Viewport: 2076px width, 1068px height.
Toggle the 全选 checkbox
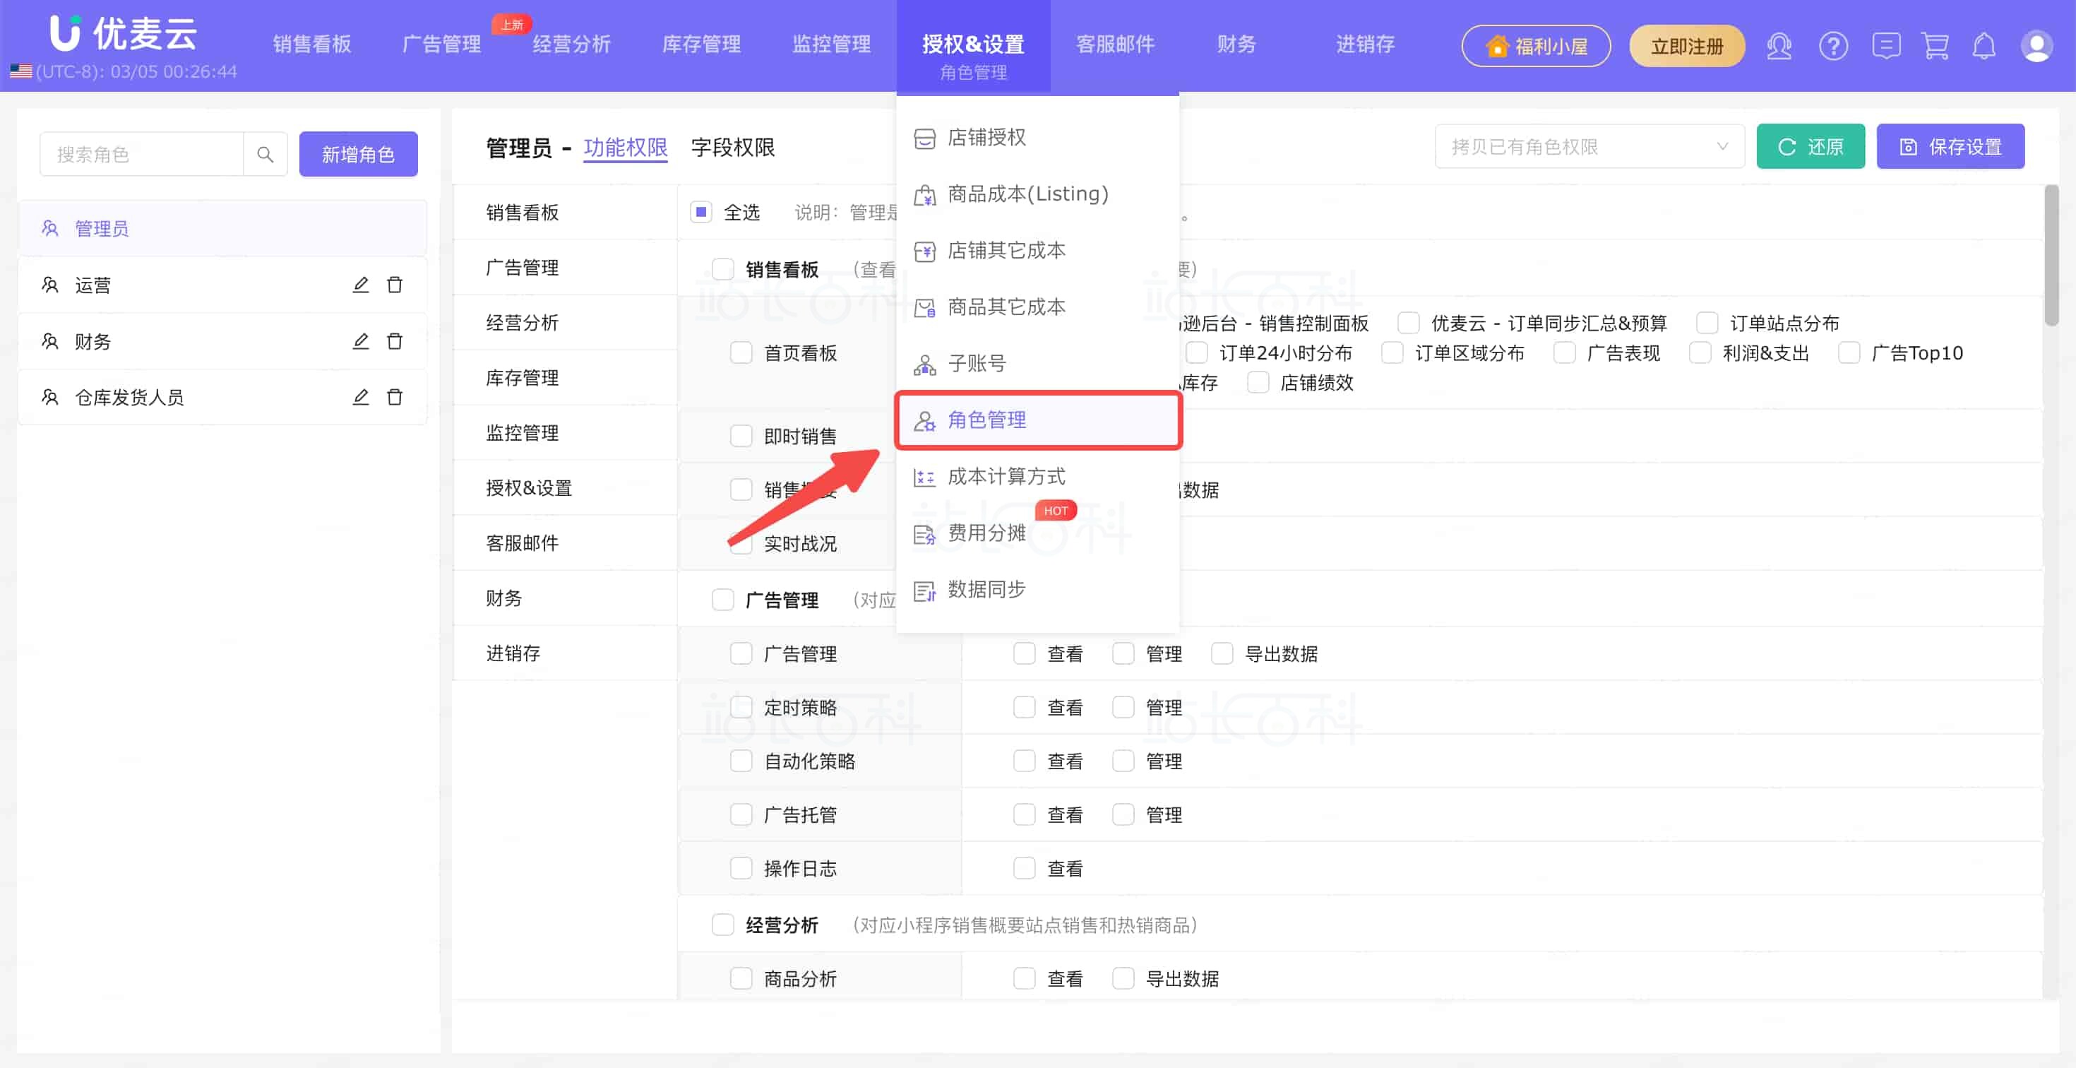click(x=701, y=212)
